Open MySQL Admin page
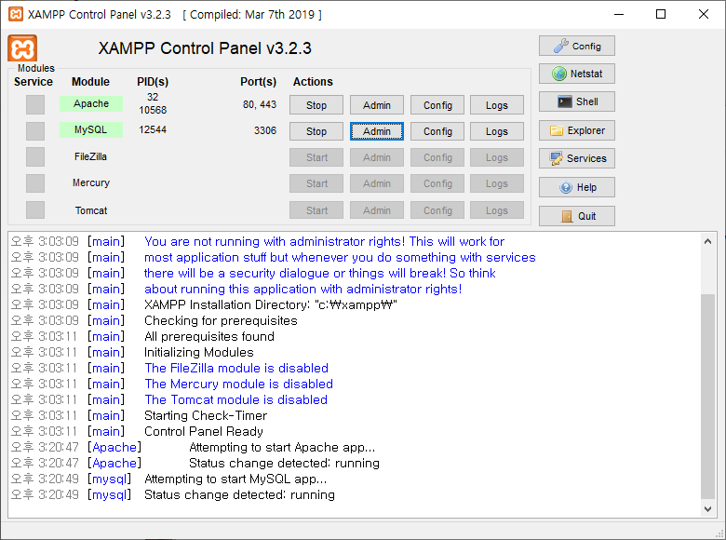Screen dimensions: 726x540 coord(377,131)
